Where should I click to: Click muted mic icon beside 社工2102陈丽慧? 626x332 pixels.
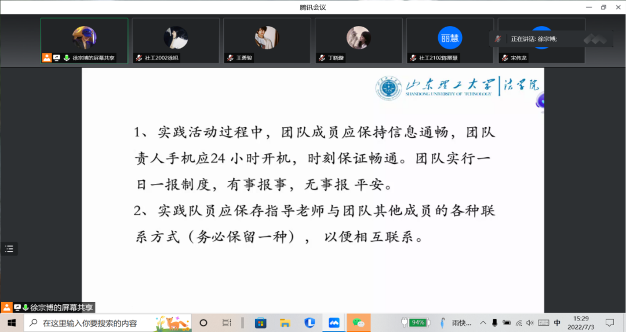[x=413, y=58]
